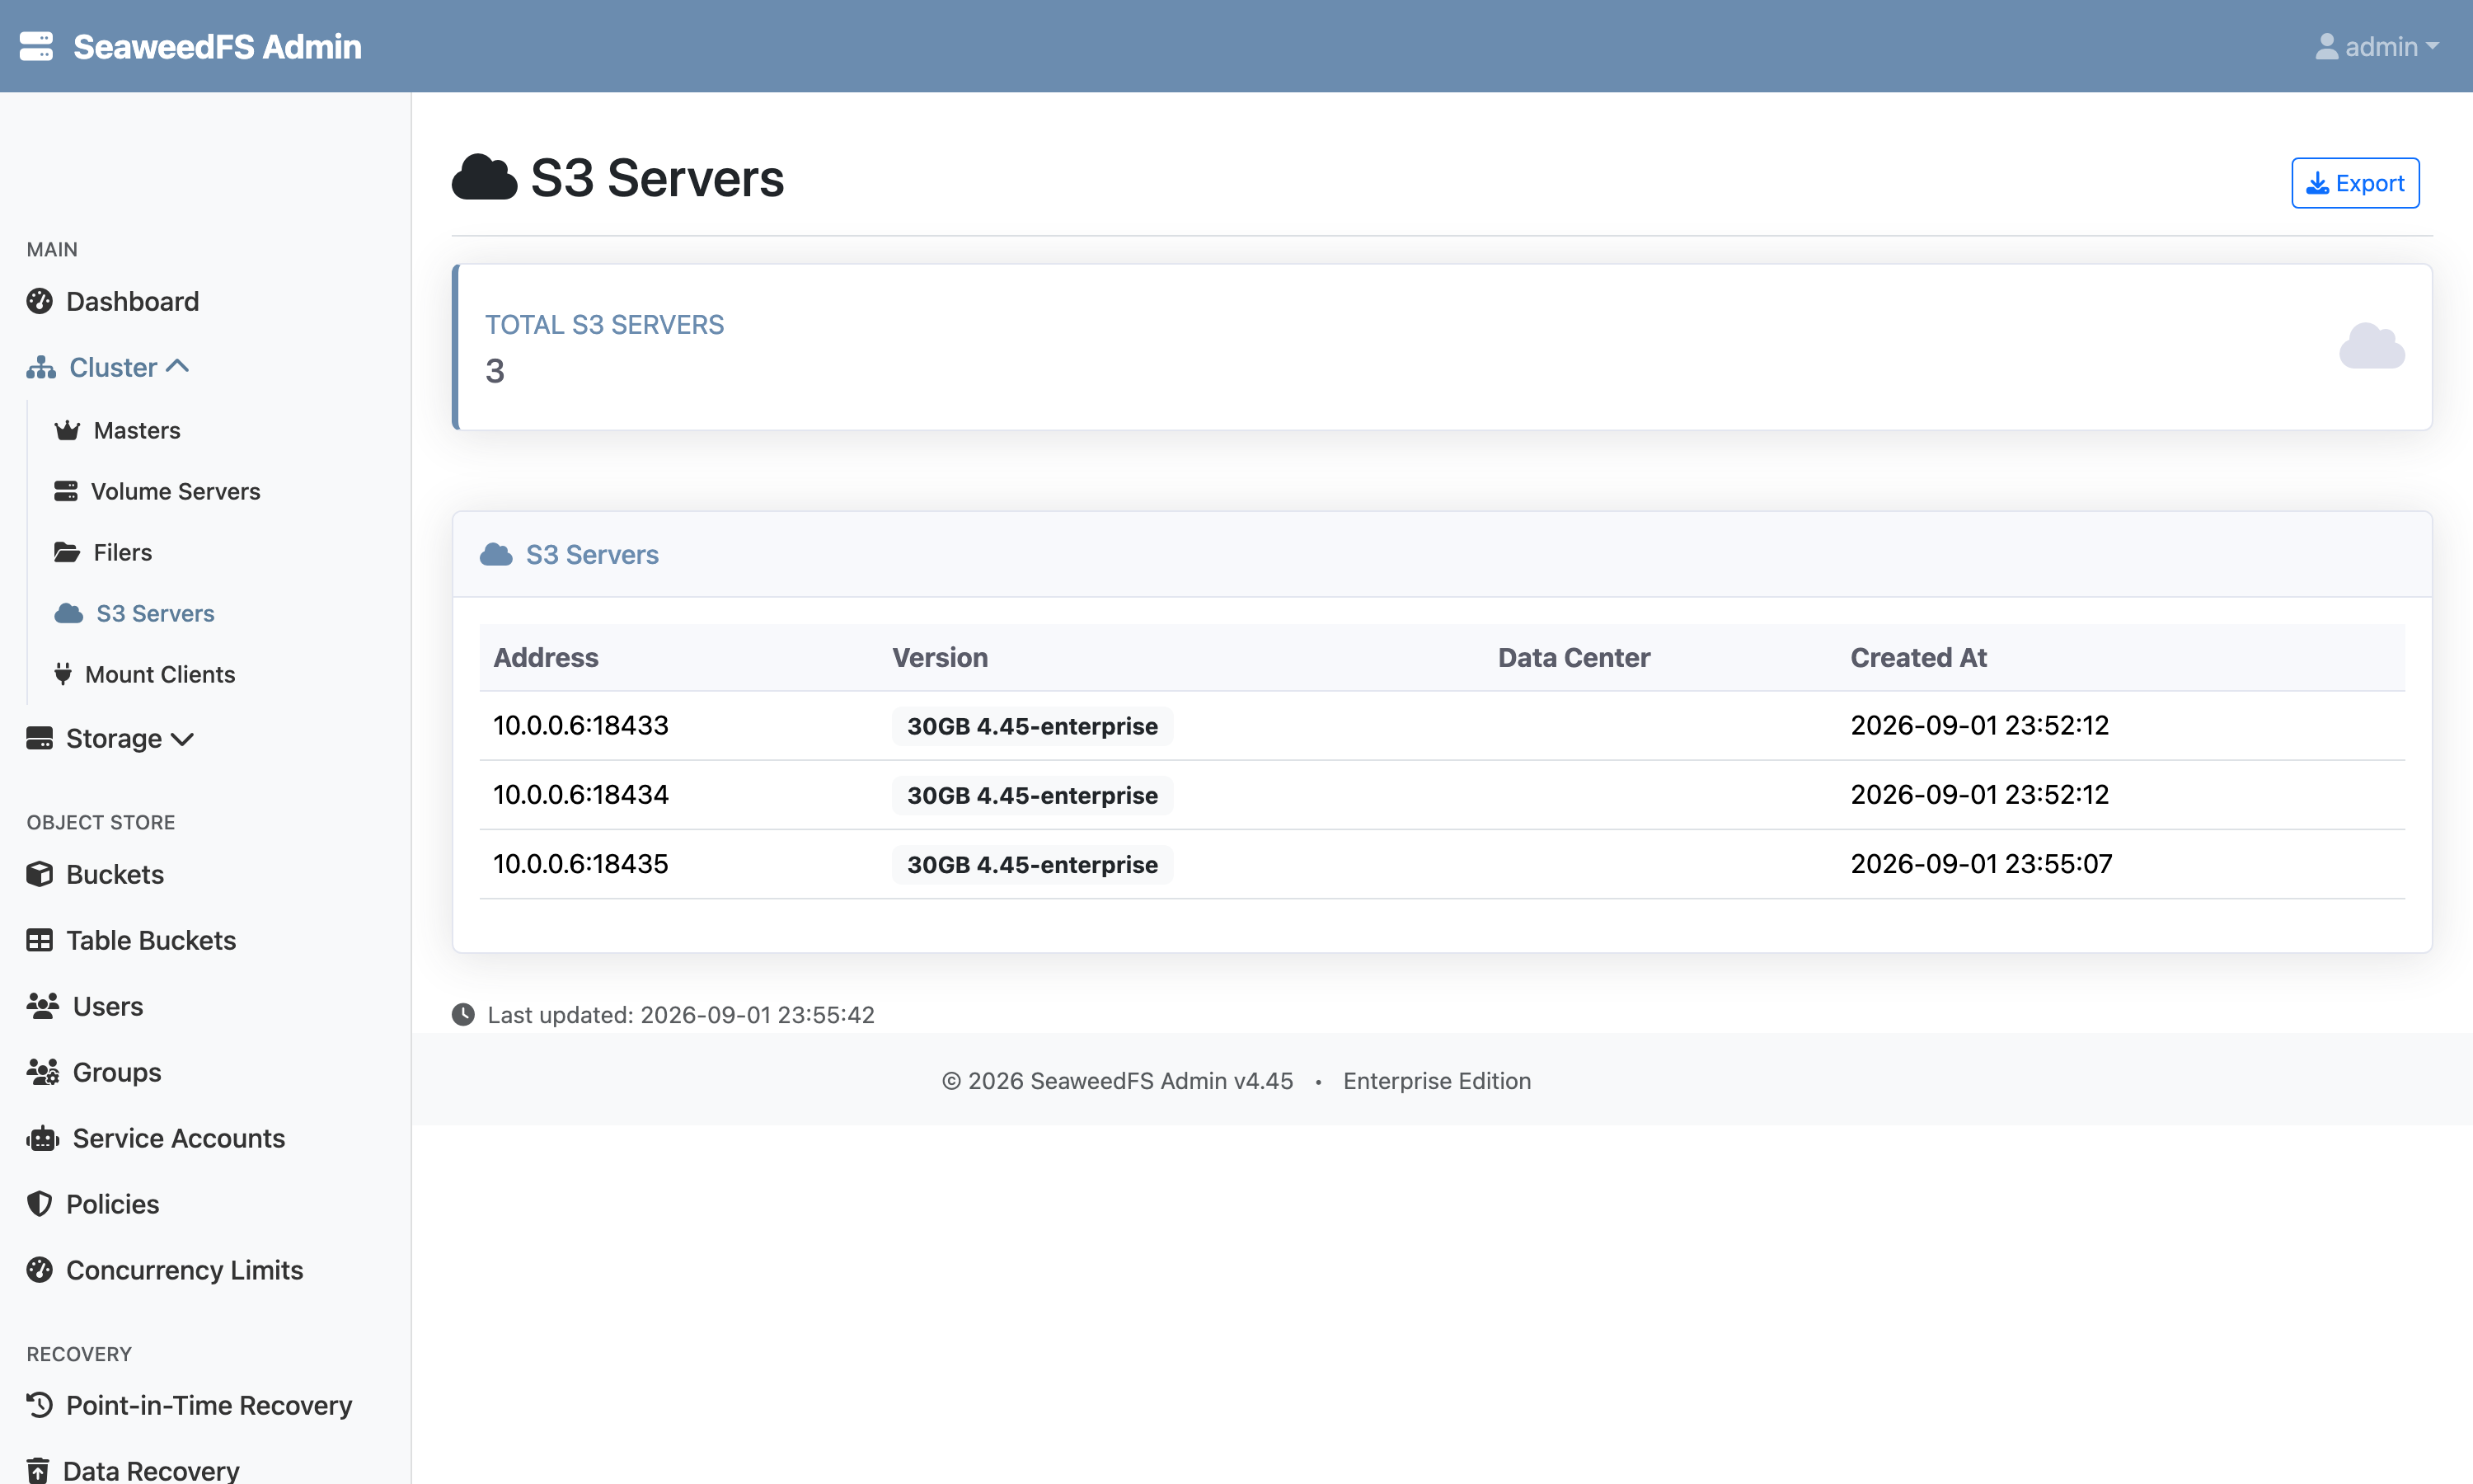Click the Mount Clients plug icon
Screen dimensions: 2473x1484
[x=63, y=674]
